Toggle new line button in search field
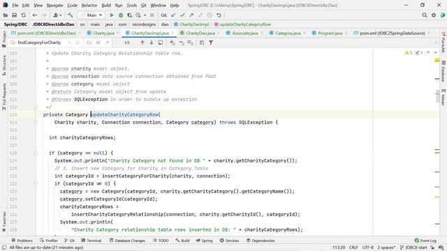This screenshot has height=251, width=447. (x=78, y=43)
